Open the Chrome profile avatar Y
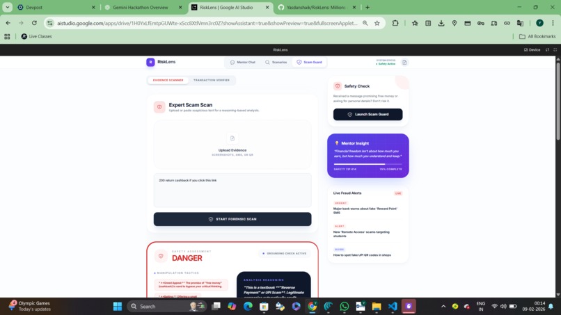Viewport: 561px width, 315px height. (539, 23)
